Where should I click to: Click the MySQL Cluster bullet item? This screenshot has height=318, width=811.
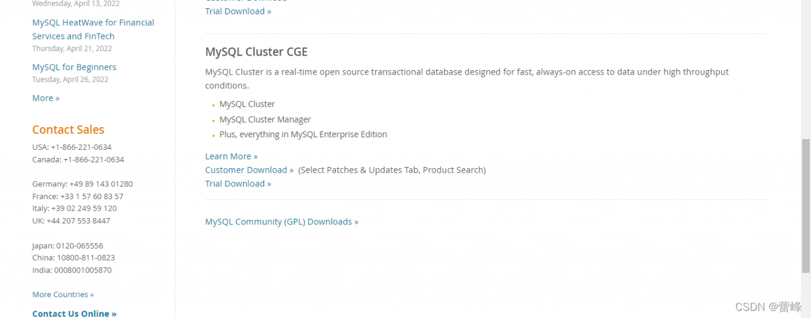(x=247, y=104)
